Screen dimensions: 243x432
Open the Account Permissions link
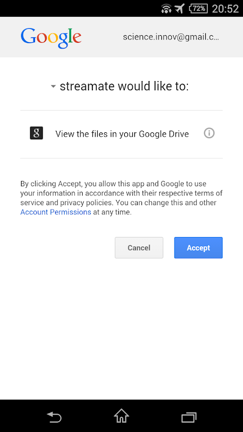pyautogui.click(x=56, y=212)
